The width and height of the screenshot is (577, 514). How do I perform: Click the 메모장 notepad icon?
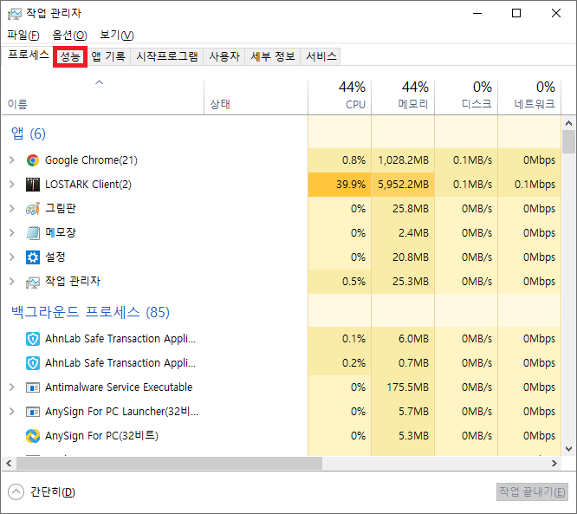(33, 232)
